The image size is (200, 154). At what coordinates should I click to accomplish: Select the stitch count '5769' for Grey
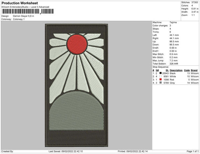(166, 83)
